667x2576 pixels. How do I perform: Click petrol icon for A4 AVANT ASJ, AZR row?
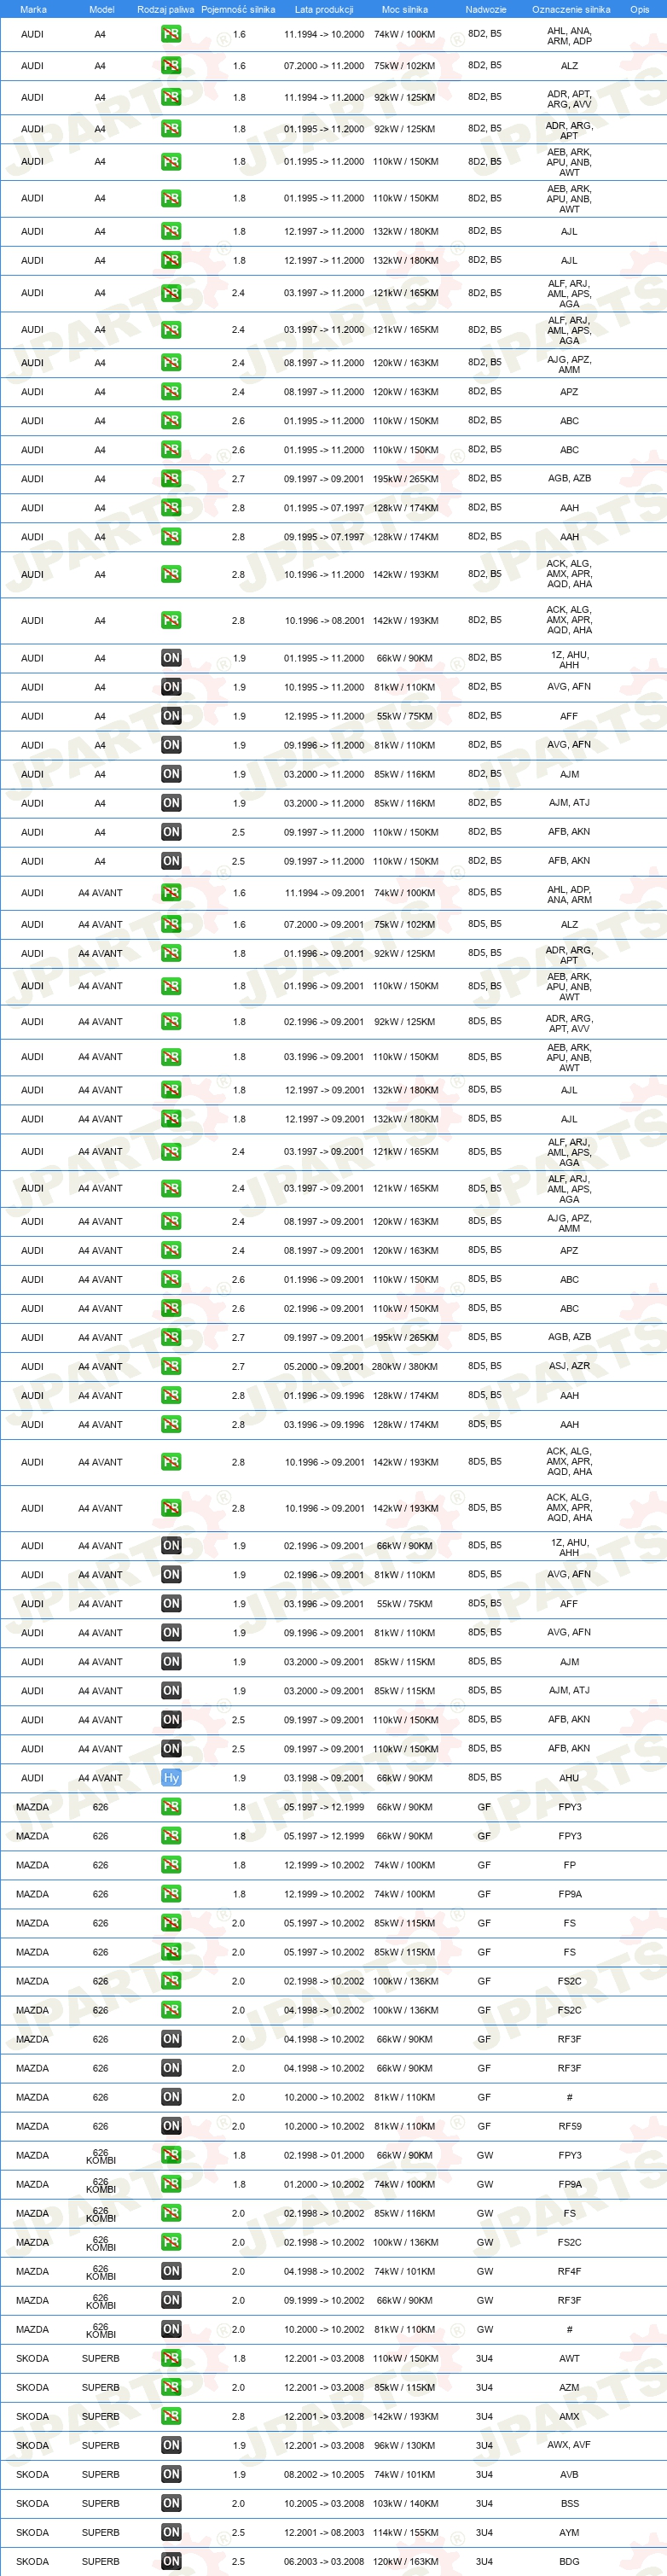point(171,1366)
